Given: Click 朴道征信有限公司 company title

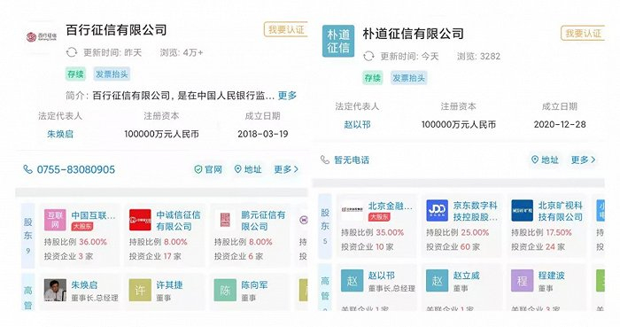Looking at the screenshot, I should click(x=414, y=34).
